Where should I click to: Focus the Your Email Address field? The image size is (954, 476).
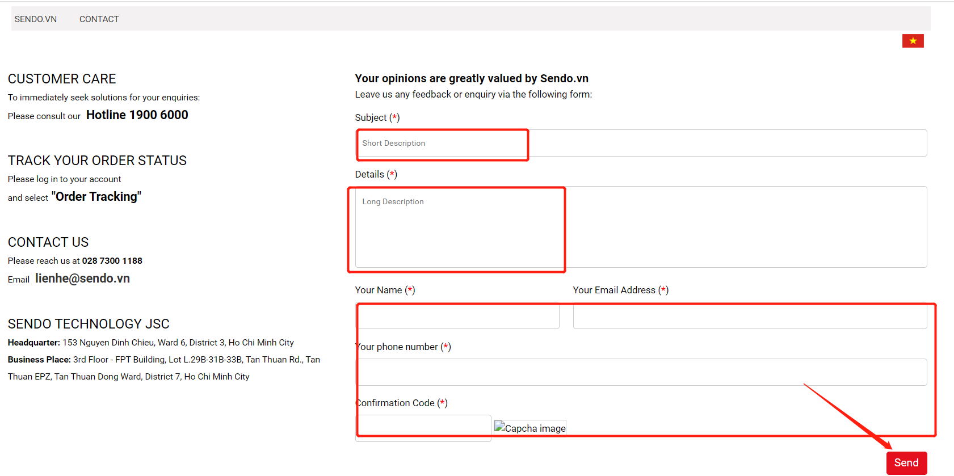click(x=749, y=316)
